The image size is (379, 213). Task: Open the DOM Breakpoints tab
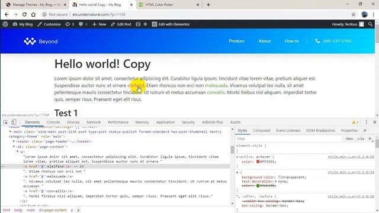321,130
